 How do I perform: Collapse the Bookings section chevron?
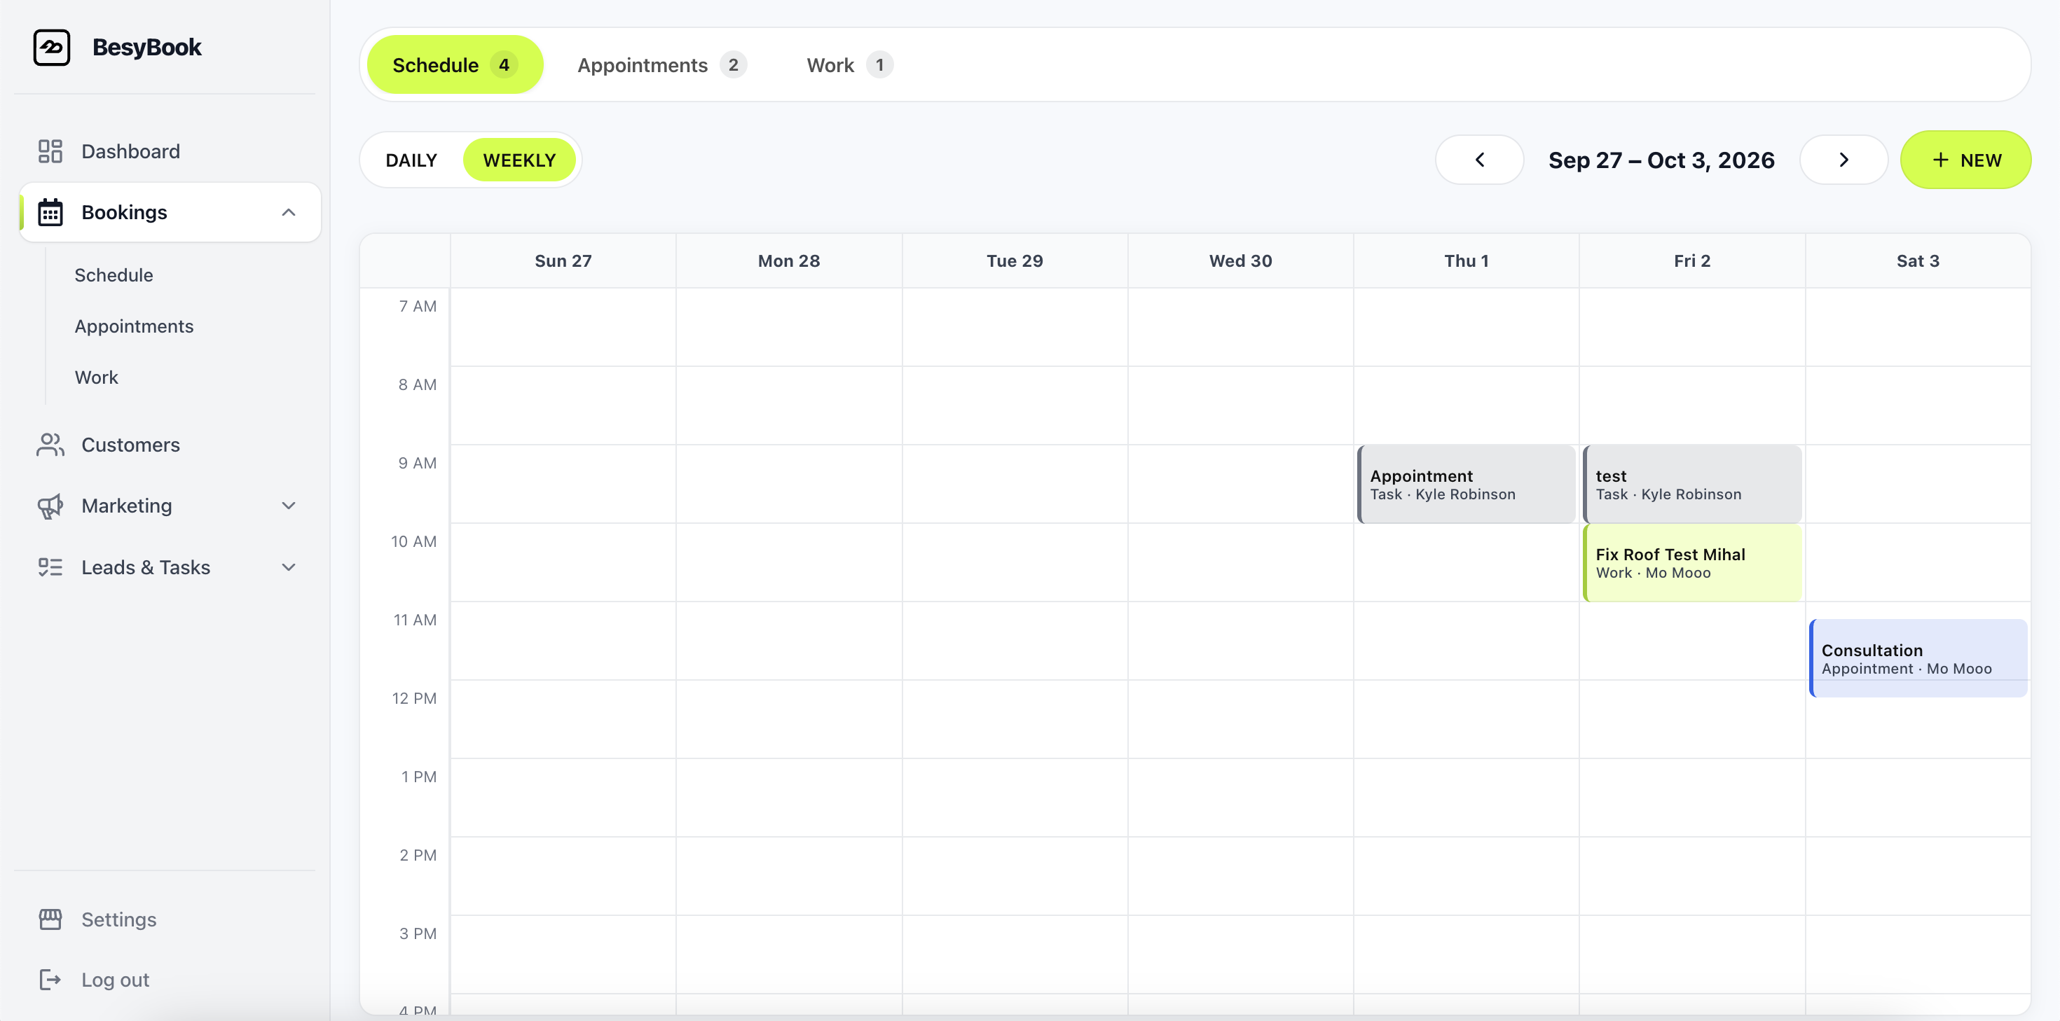(x=289, y=212)
